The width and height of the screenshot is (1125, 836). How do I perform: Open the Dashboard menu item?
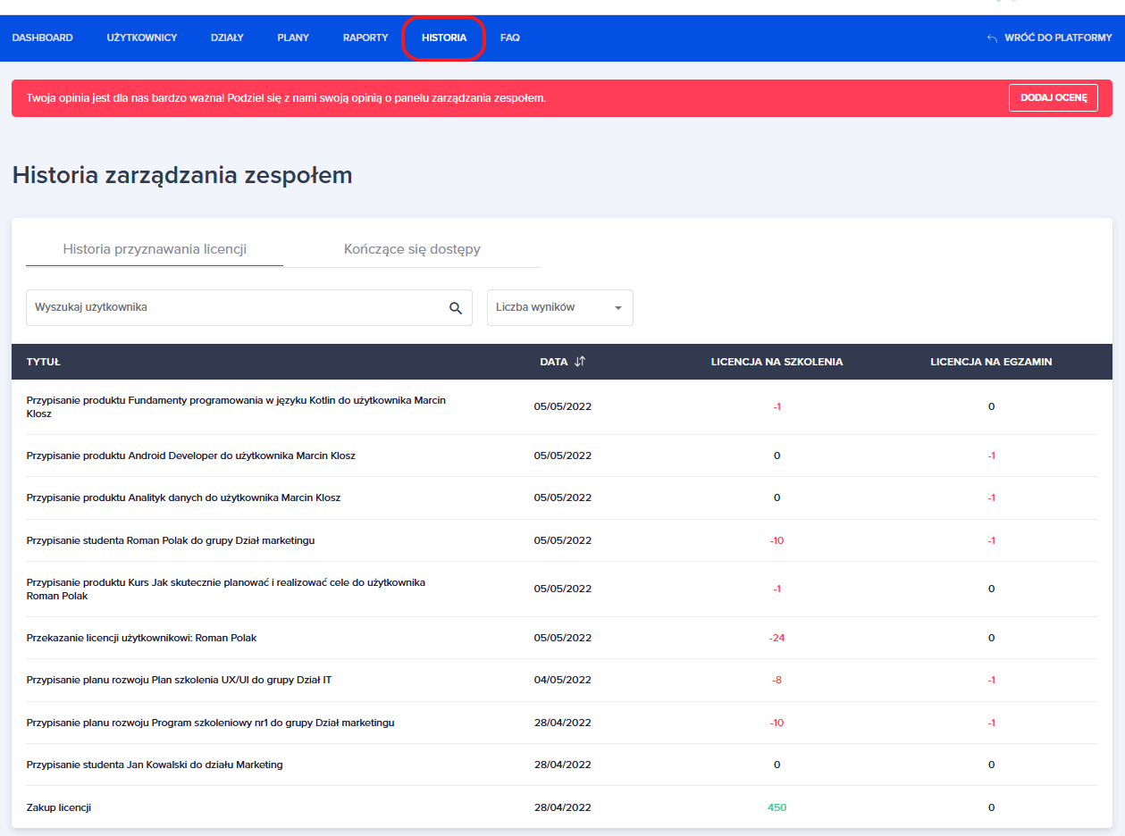click(x=43, y=38)
